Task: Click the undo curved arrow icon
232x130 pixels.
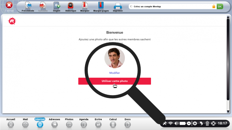Action: 201,123
